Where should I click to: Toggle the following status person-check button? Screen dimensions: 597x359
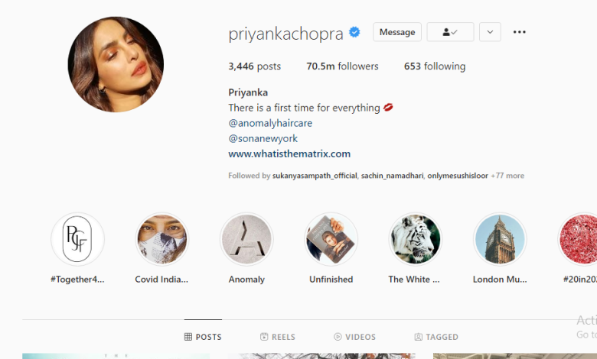(450, 32)
